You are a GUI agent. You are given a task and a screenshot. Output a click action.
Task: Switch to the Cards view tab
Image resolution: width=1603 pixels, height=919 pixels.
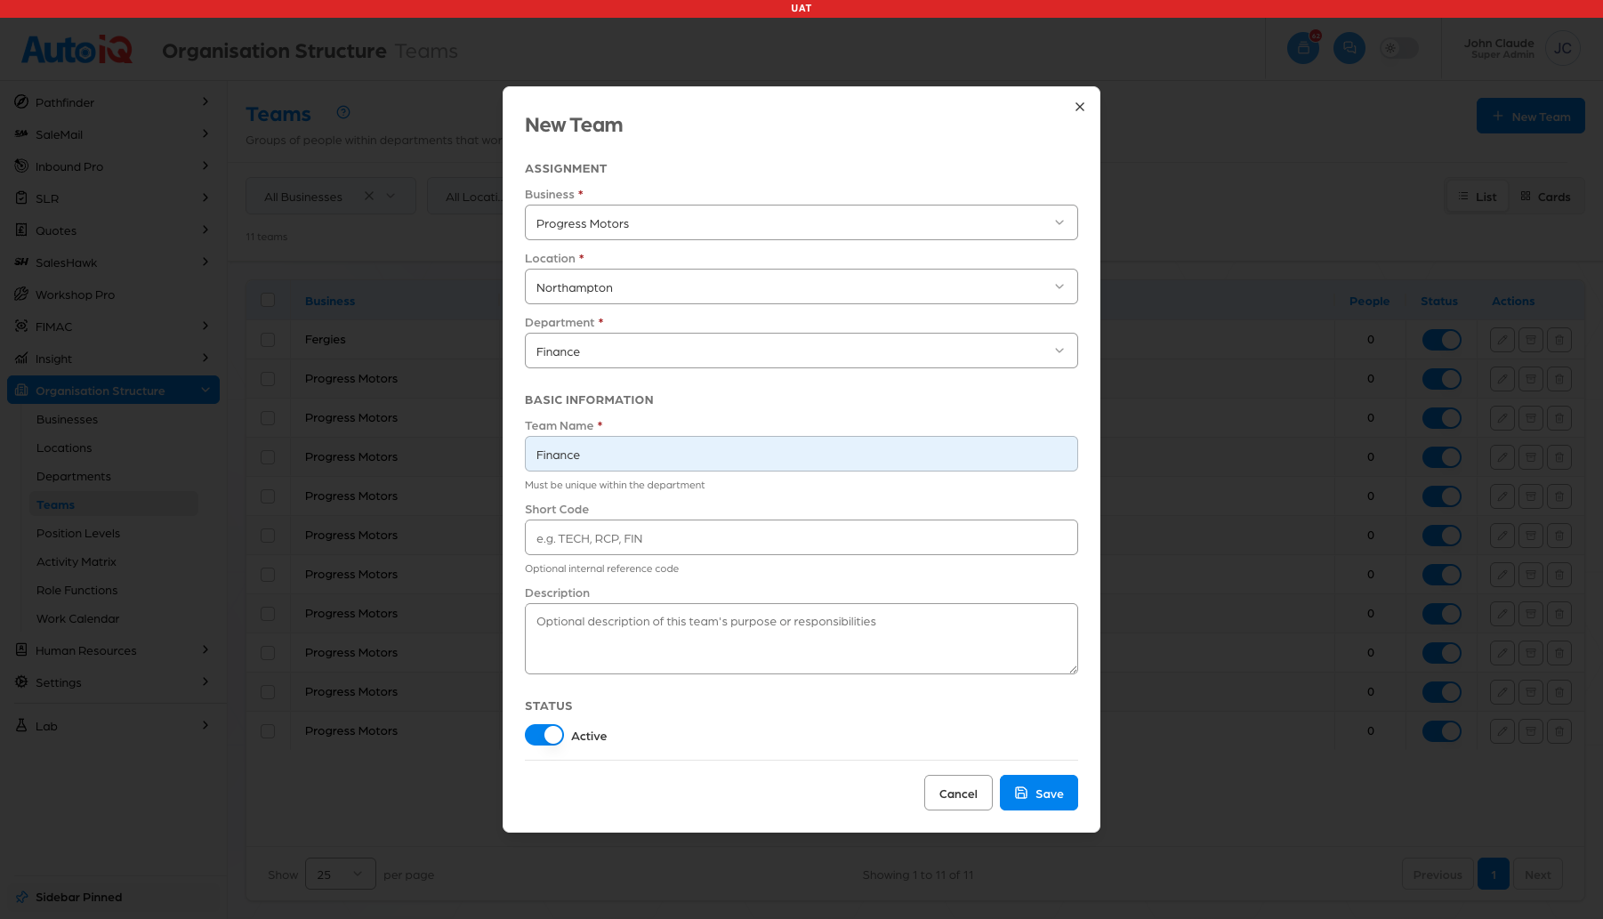[x=1546, y=197]
